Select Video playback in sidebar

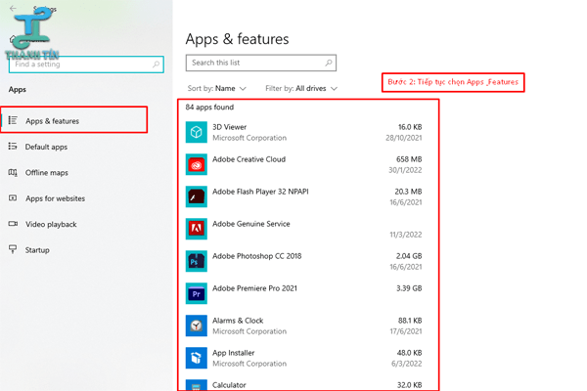51,224
